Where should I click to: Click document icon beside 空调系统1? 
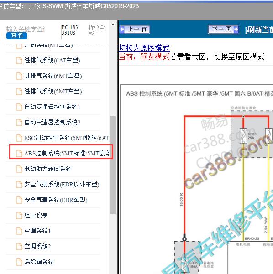pyautogui.click(x=19, y=231)
